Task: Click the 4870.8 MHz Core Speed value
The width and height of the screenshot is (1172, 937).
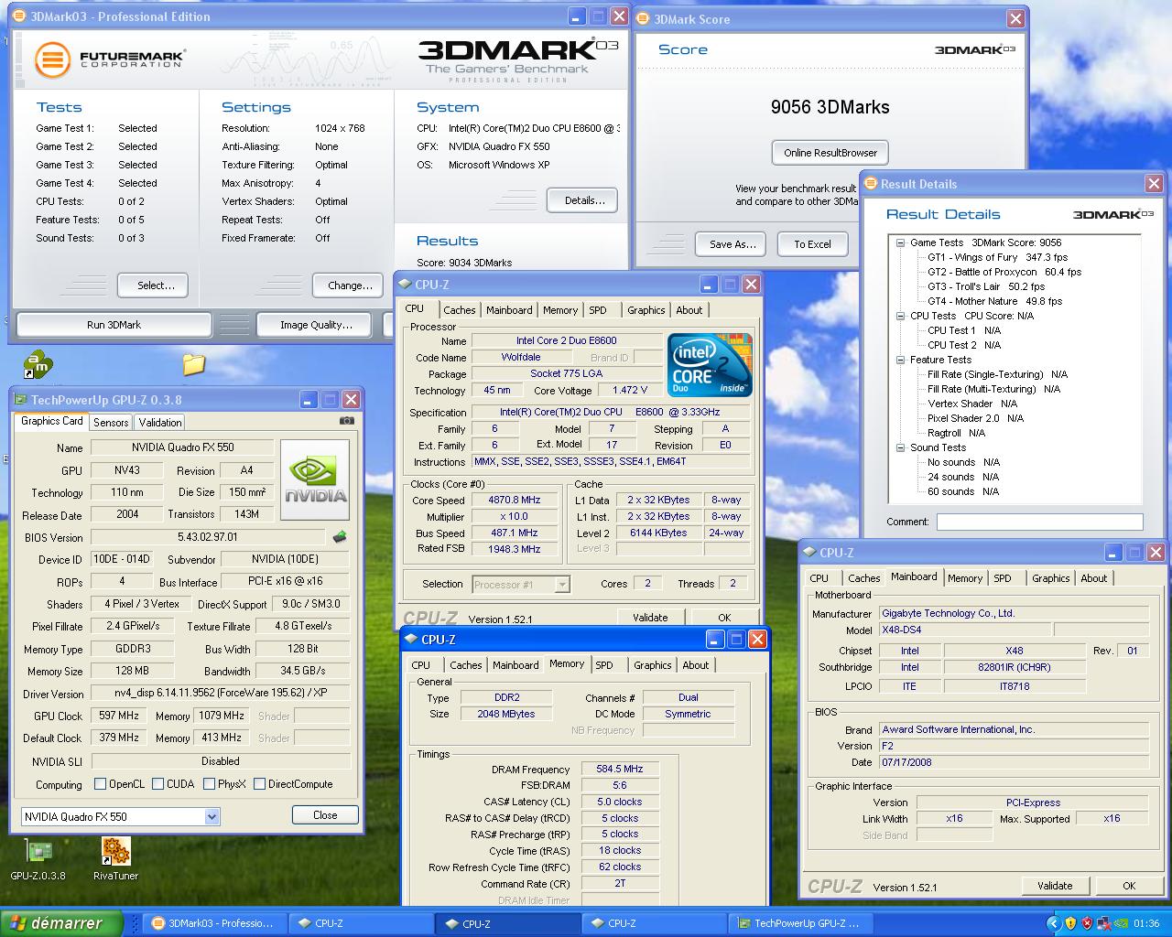Action: pos(514,500)
